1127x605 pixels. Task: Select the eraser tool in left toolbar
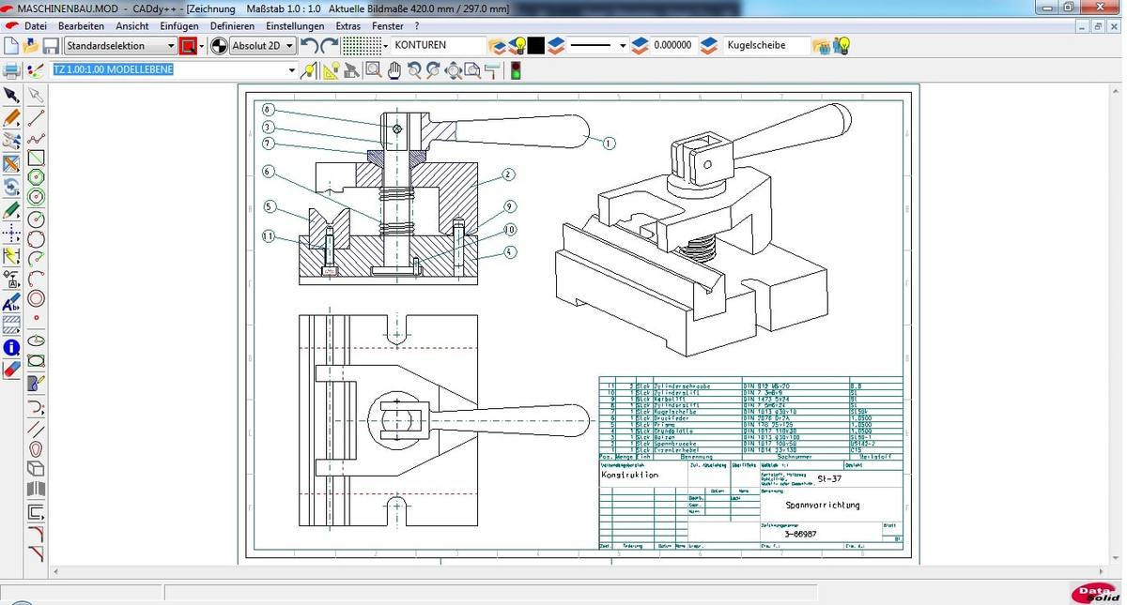coord(11,370)
